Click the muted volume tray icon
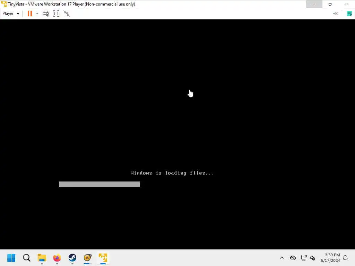Viewport: 355px width, 266px height. click(x=313, y=258)
